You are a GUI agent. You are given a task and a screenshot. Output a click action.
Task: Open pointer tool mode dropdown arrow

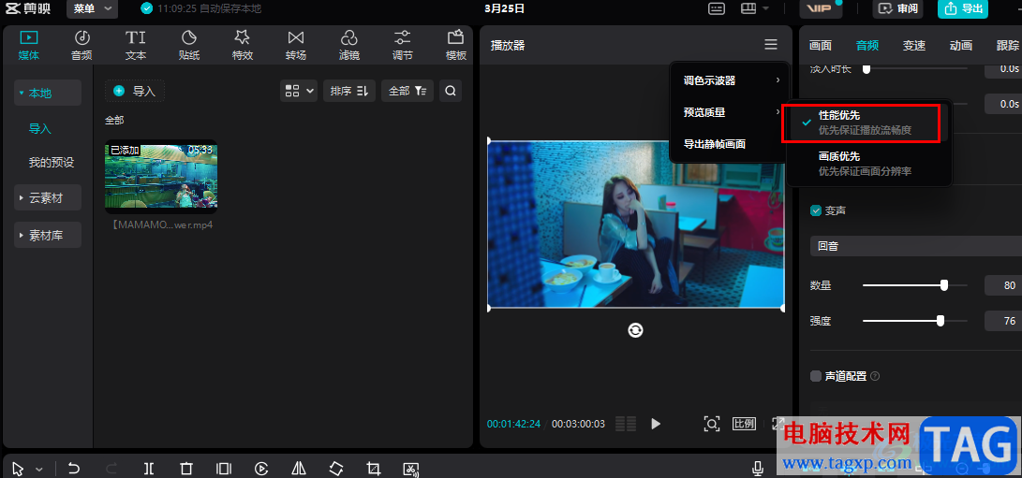click(39, 469)
